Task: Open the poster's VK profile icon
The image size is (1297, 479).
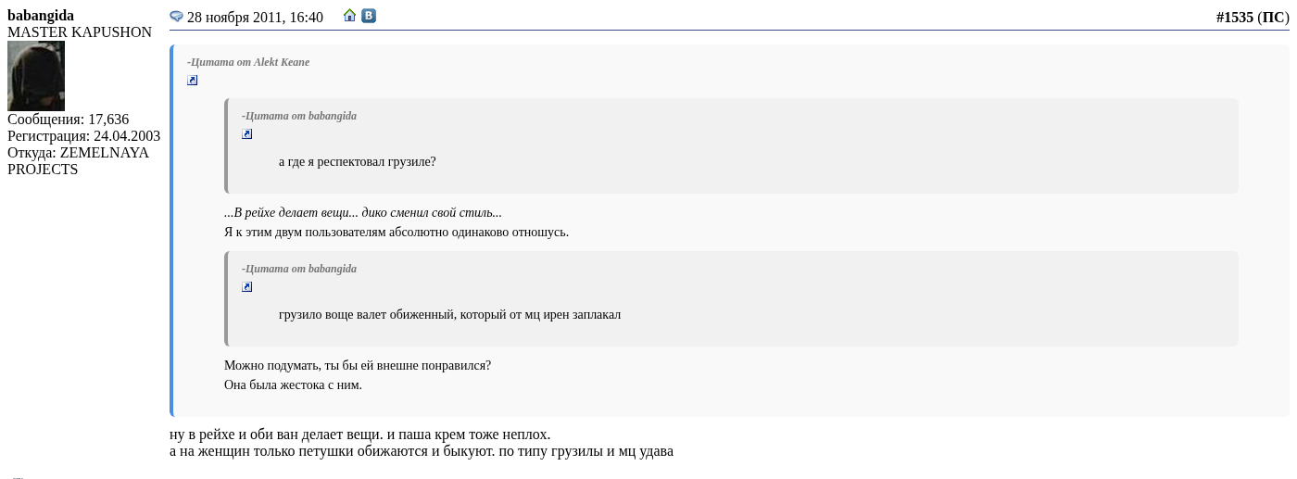Action: click(x=369, y=16)
